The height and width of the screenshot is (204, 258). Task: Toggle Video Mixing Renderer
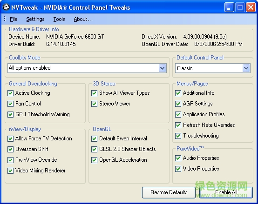(11, 171)
